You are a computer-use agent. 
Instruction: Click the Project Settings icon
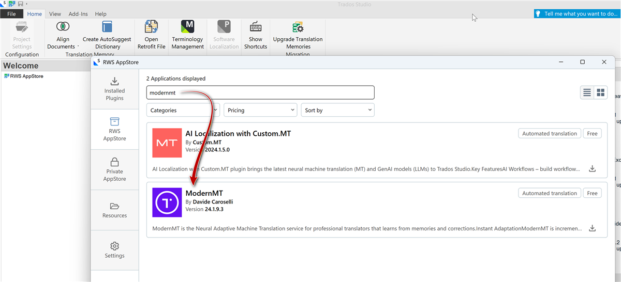pyautogui.click(x=22, y=27)
